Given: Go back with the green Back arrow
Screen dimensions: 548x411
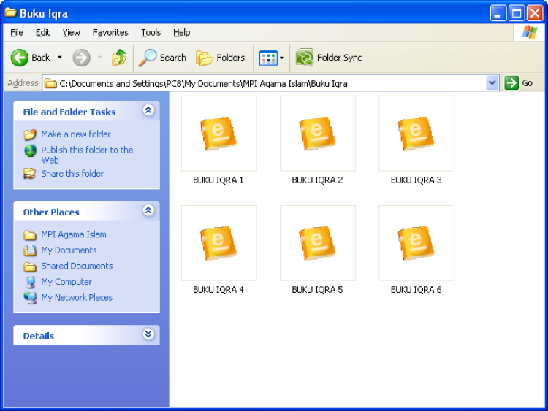Looking at the screenshot, I should 31,58.
